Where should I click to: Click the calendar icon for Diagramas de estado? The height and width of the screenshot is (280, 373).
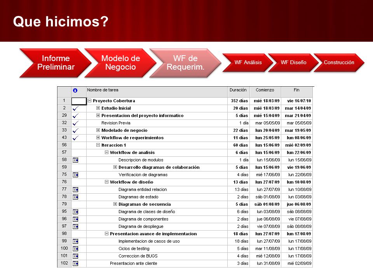(75, 197)
